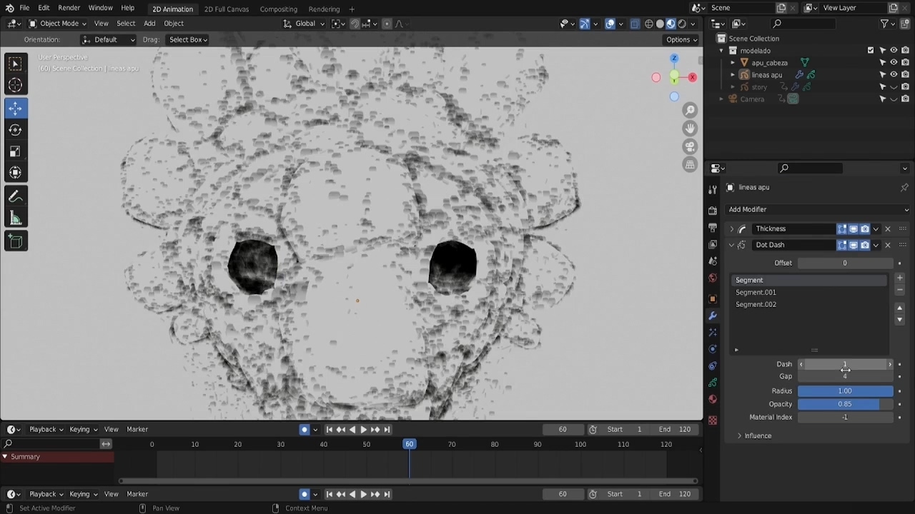
Task: Toggle the camera view icon in viewport
Action: click(690, 146)
